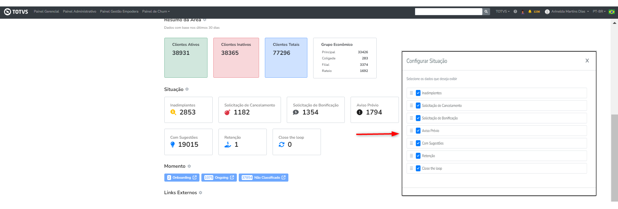Click the green Clientes Ativos card
The image size is (618, 209).
(x=186, y=58)
